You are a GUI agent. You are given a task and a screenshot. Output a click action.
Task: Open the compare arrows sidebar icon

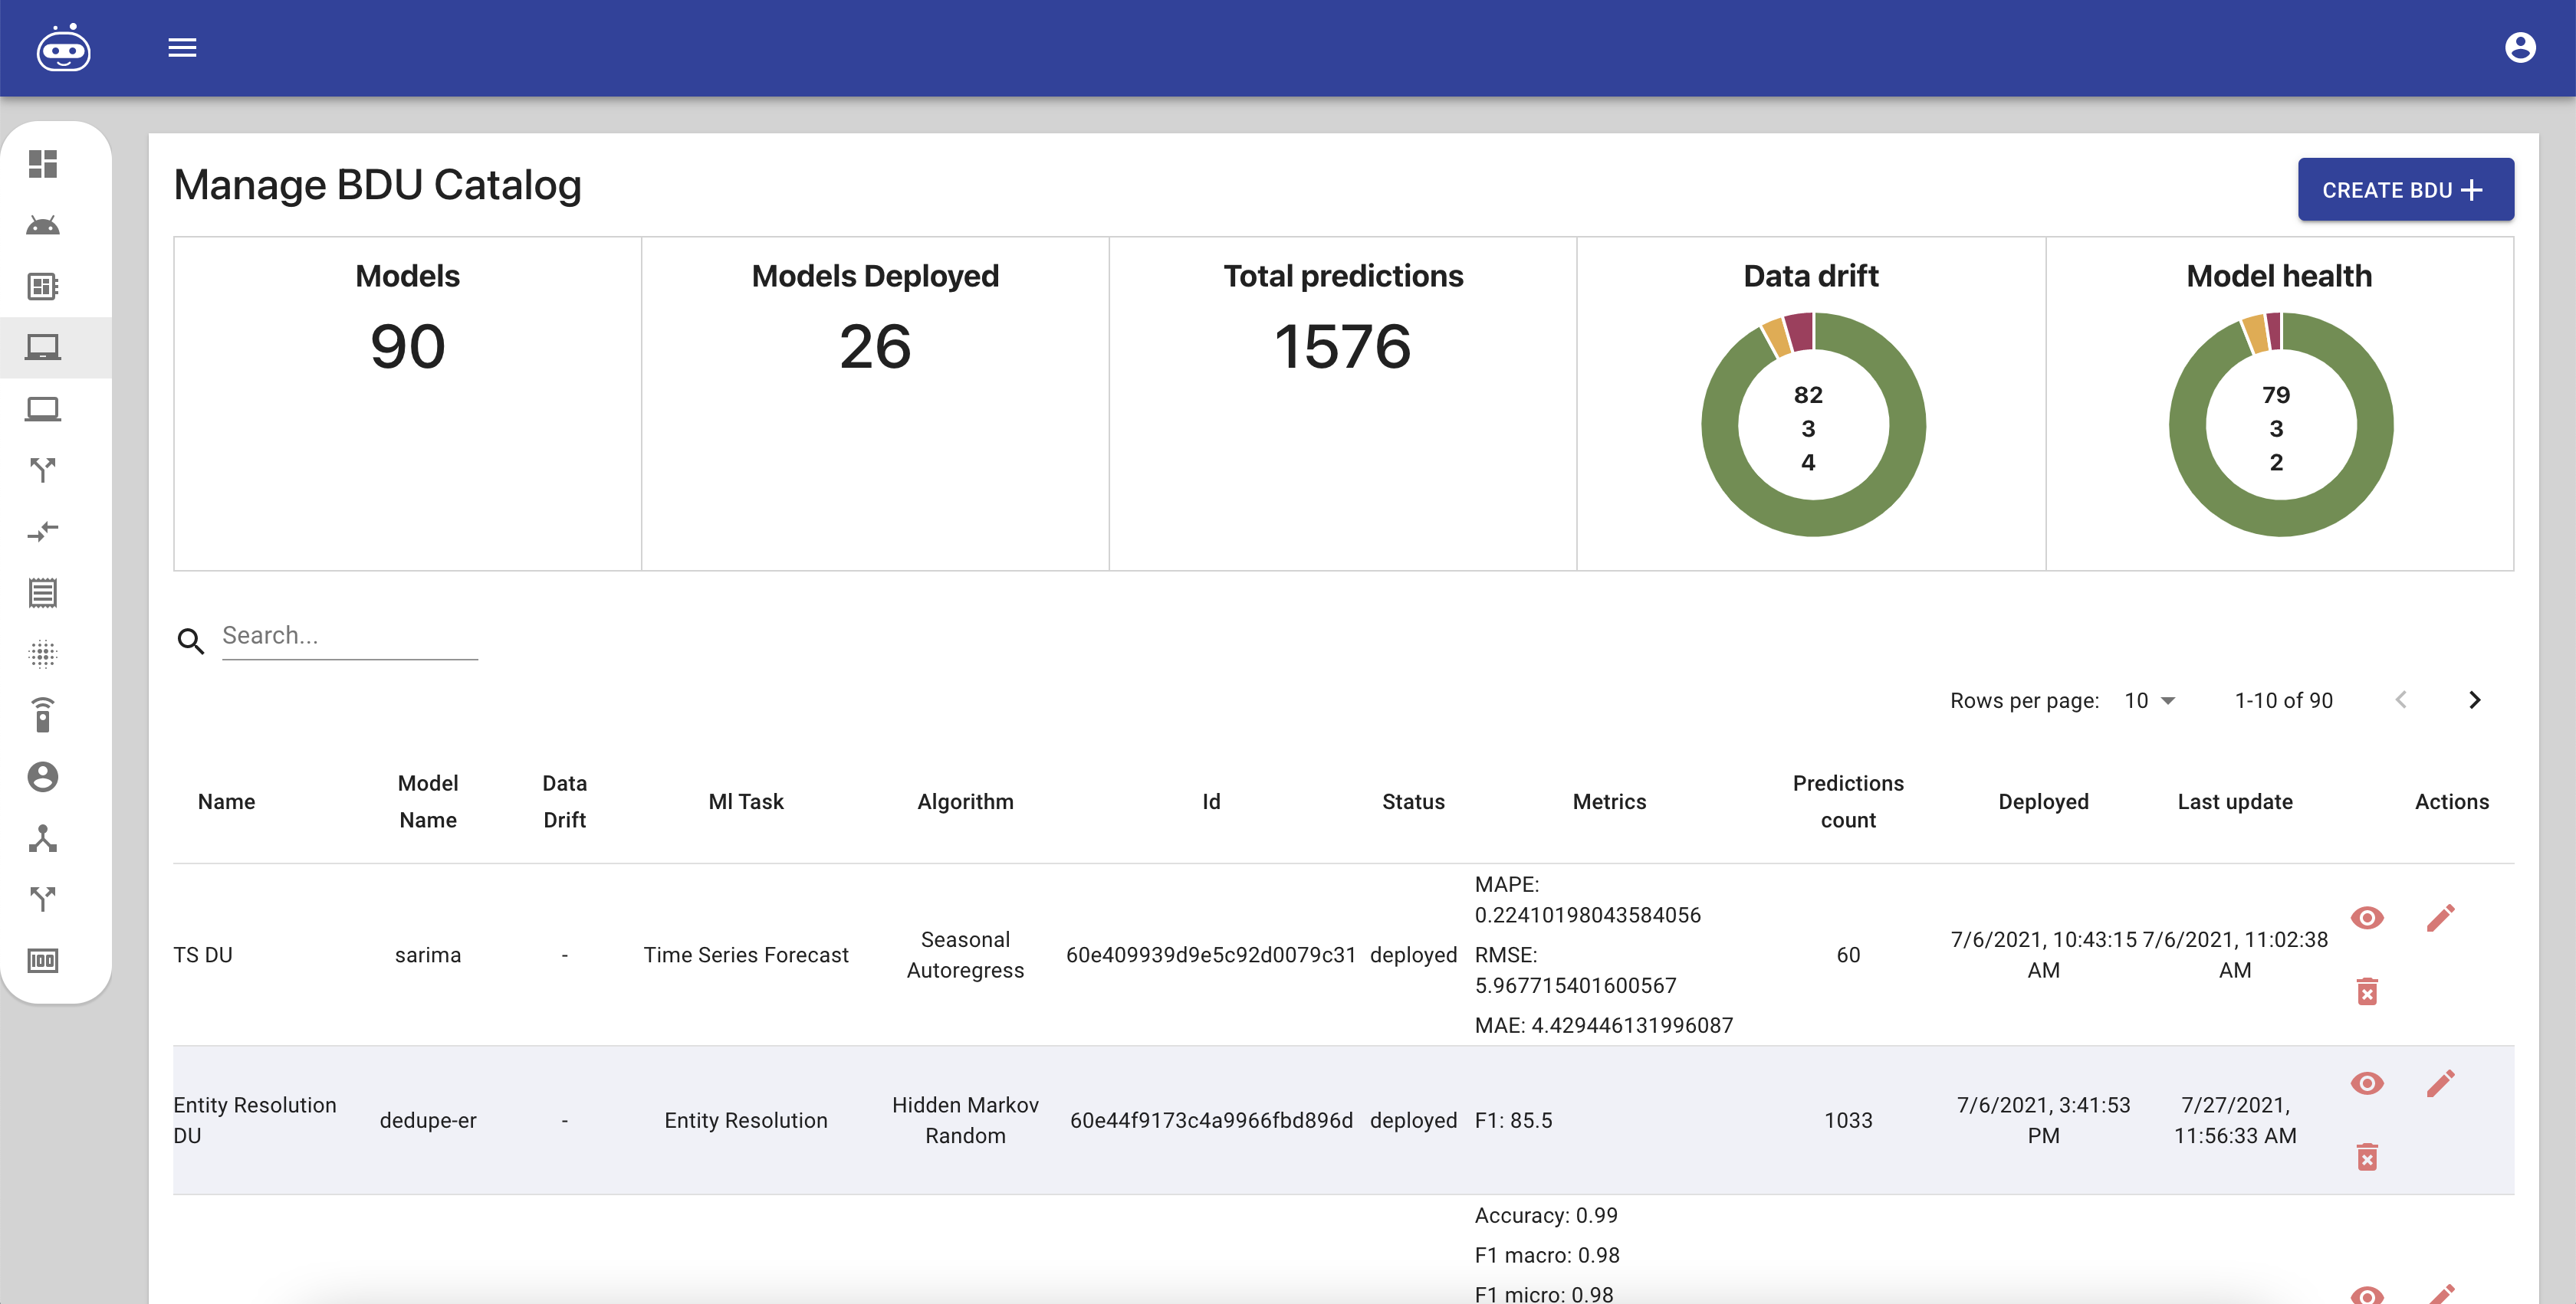pos(43,531)
